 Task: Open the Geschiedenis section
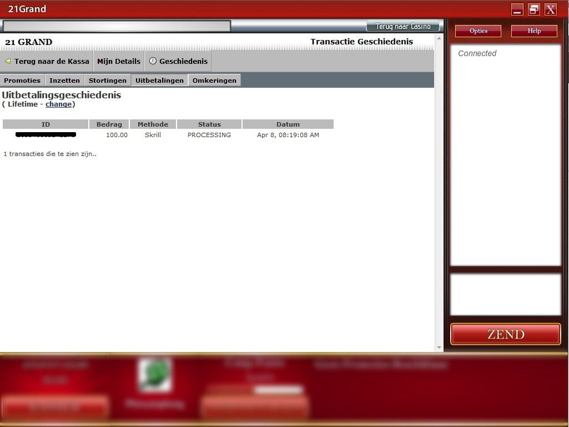click(x=178, y=61)
